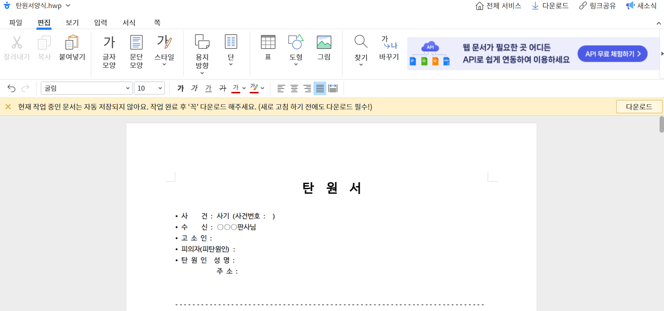Image resolution: width=664 pixels, height=311 pixels.
Task: Open Paragraph Shape (문단 모양) settings
Action: (136, 51)
